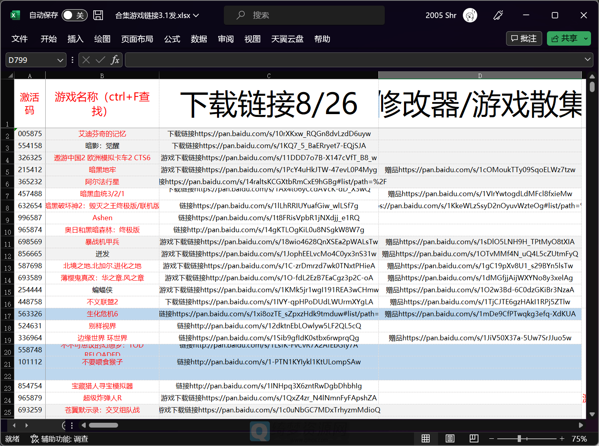The height and width of the screenshot is (446, 599).
Task: Click the zoom out minus button
Action: click(492, 439)
